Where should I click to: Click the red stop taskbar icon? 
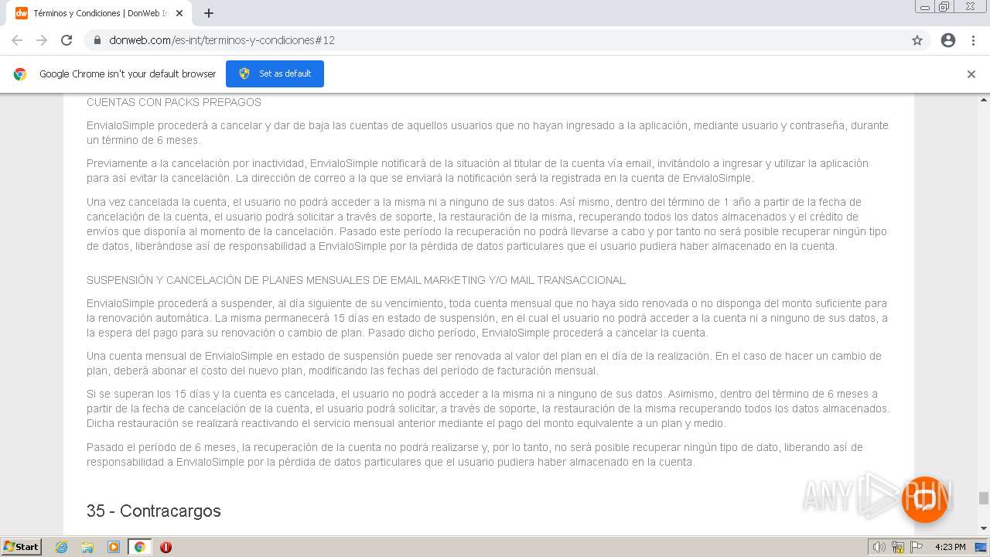[x=166, y=547]
